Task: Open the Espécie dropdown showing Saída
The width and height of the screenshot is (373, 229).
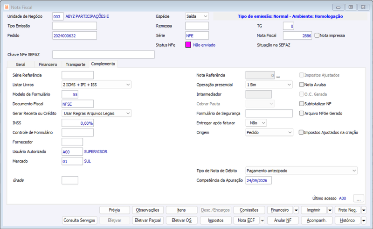Action: pyautogui.click(x=197, y=16)
